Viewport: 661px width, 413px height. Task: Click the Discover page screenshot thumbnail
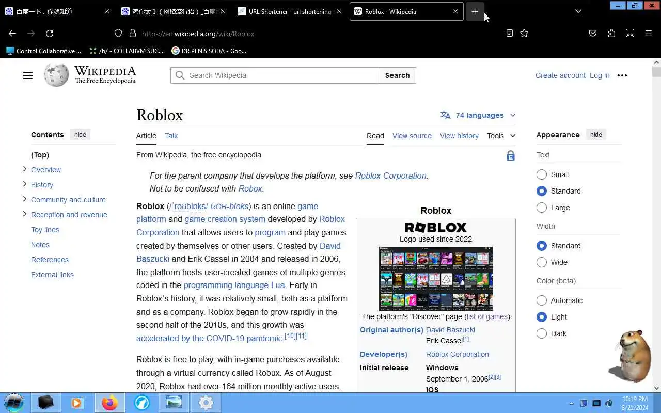coord(436,279)
